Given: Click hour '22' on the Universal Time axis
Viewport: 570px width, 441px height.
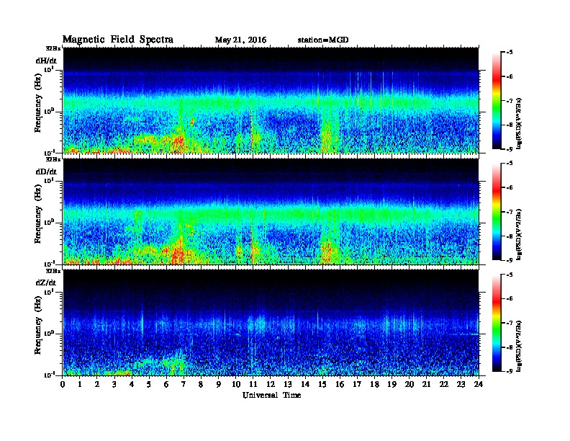Looking at the screenshot, I should click(444, 384).
